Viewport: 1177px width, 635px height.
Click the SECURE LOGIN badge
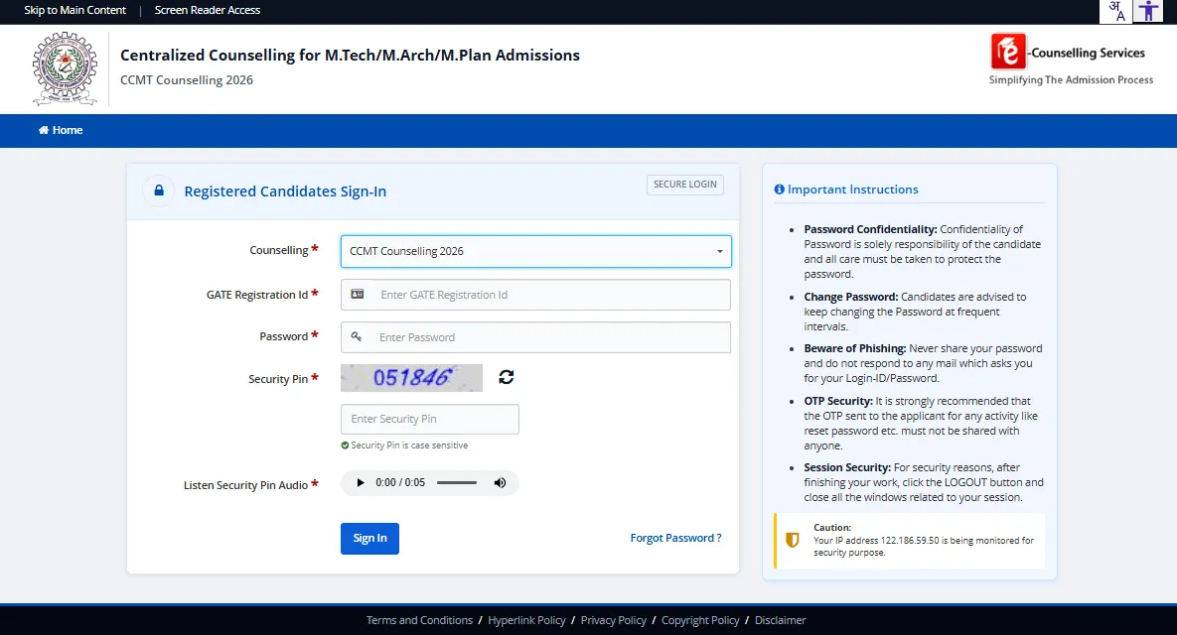pos(685,185)
